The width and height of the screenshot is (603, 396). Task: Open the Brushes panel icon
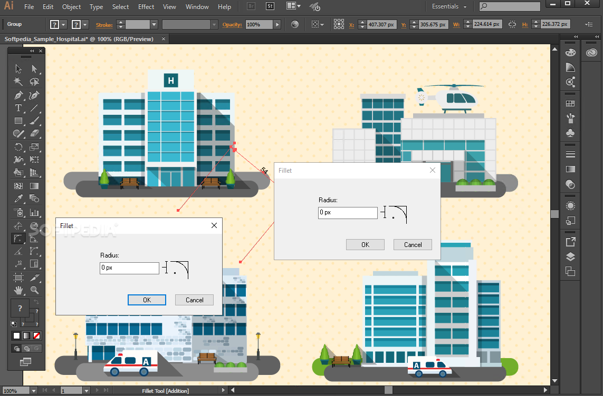point(570,118)
